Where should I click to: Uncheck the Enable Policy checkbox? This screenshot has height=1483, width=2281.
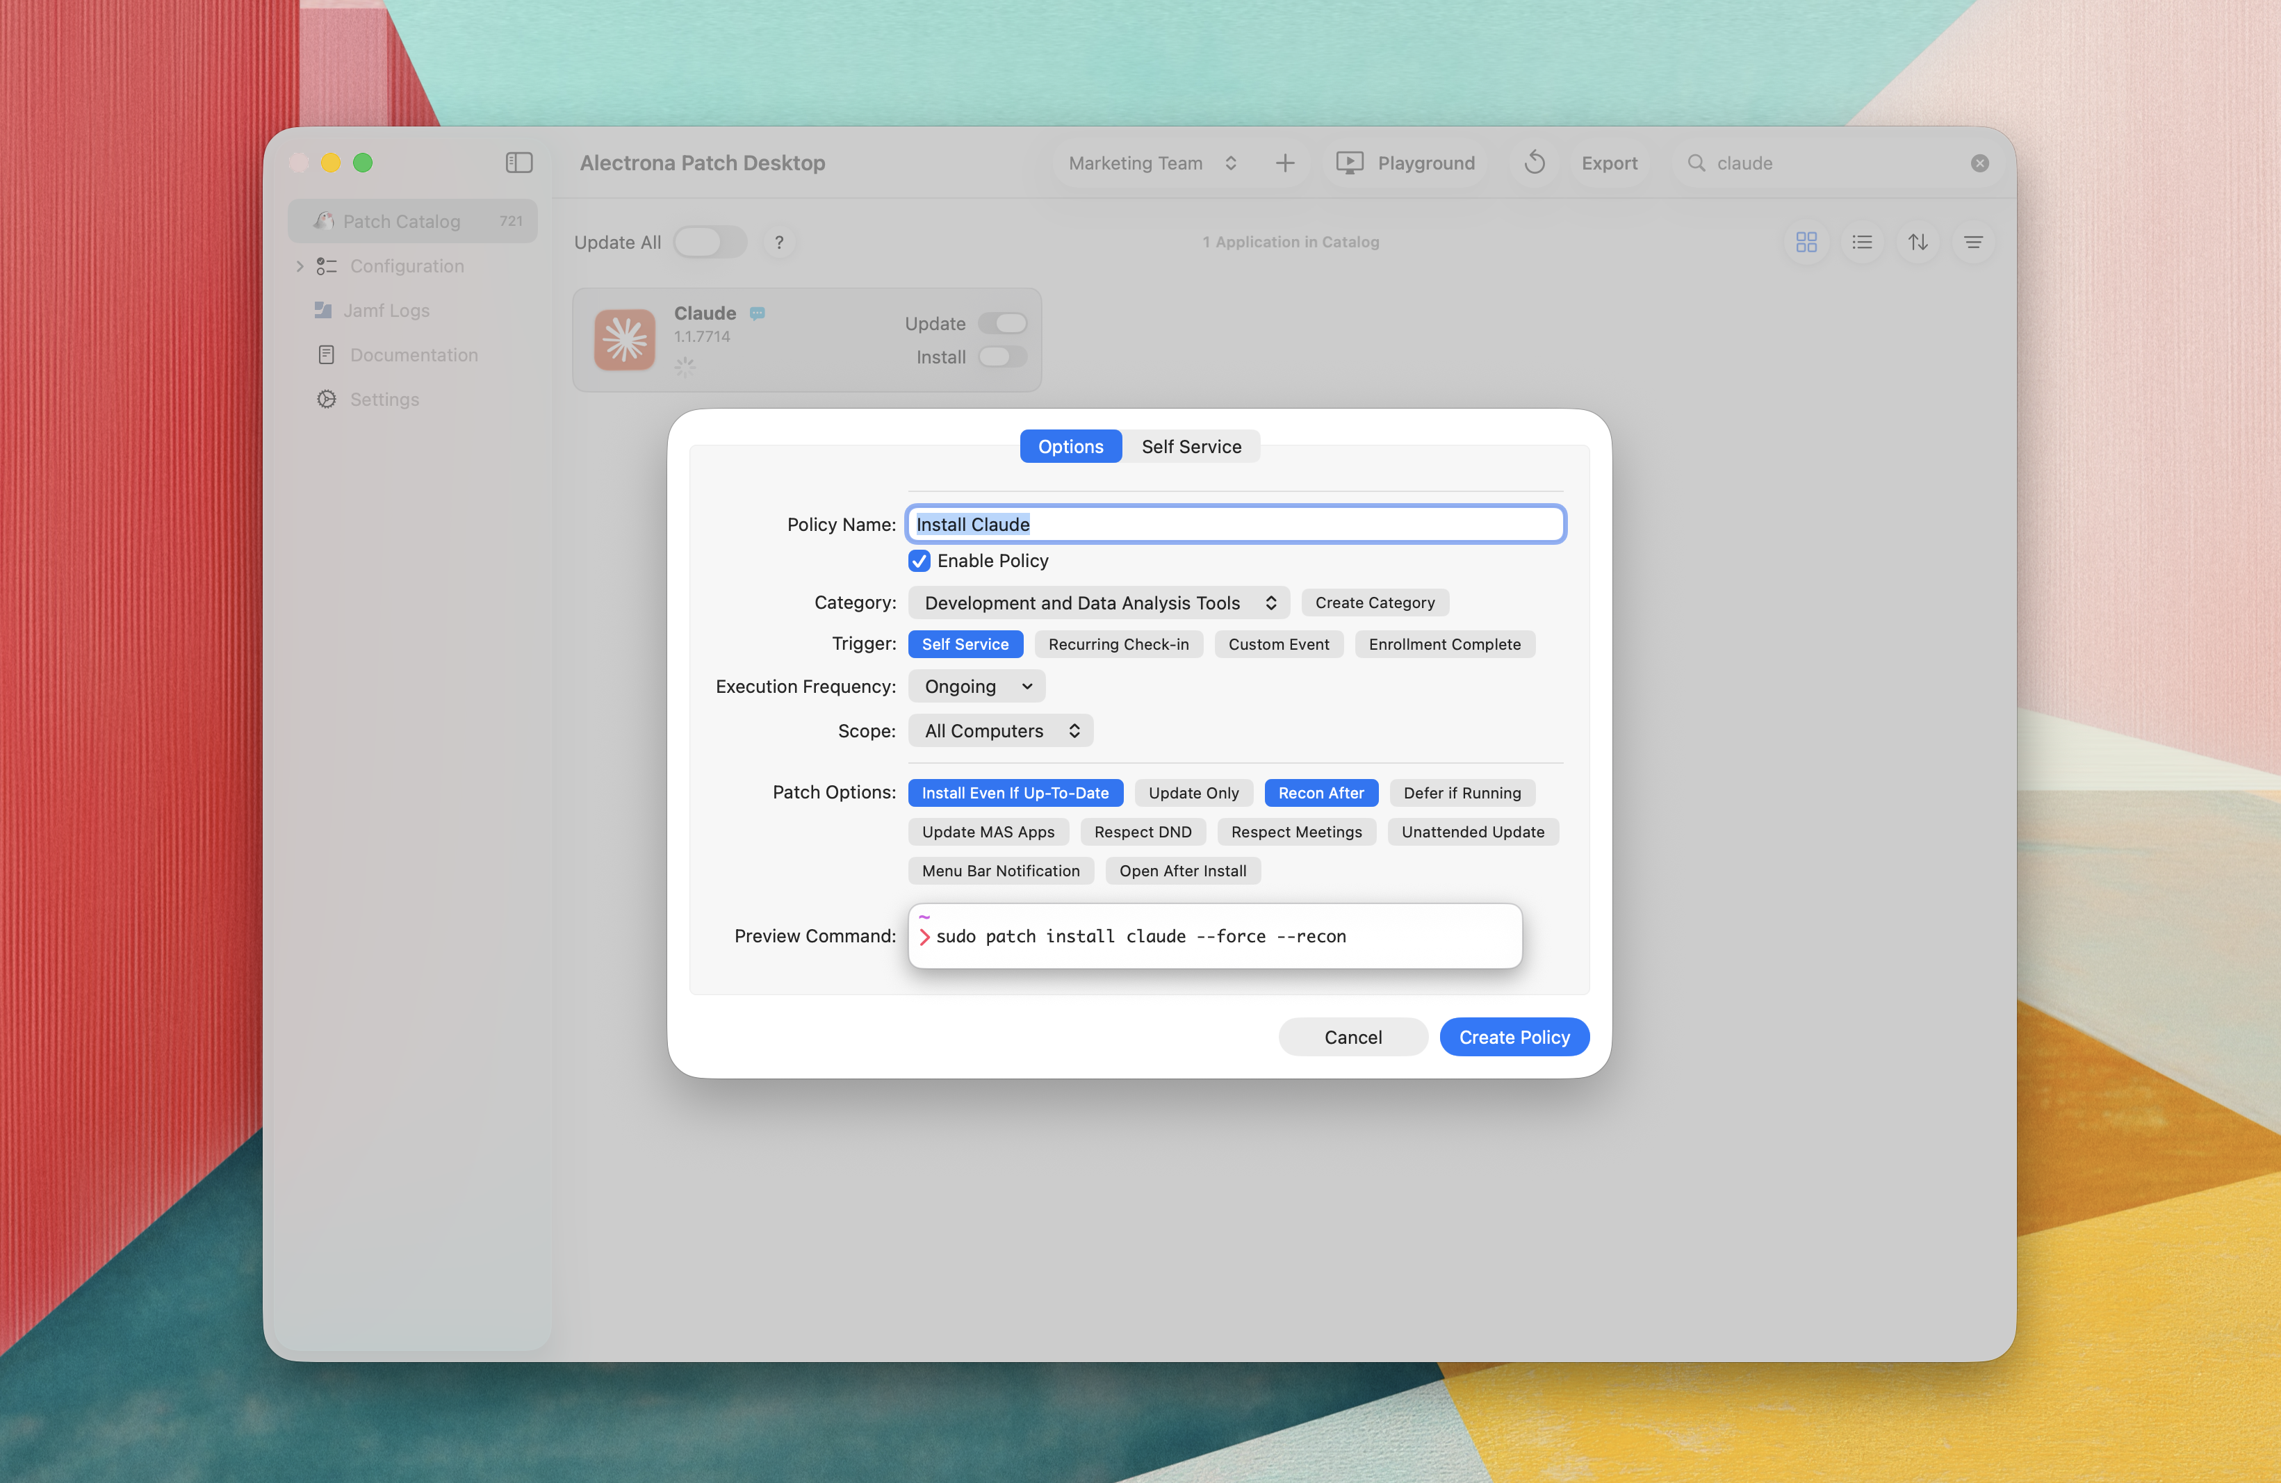(x=919, y=560)
